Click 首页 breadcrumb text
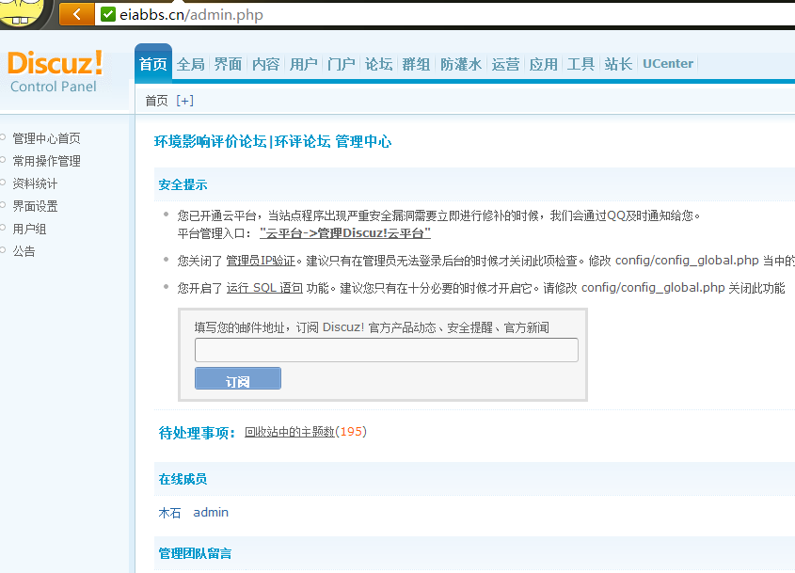The width and height of the screenshot is (795, 573). click(x=156, y=101)
